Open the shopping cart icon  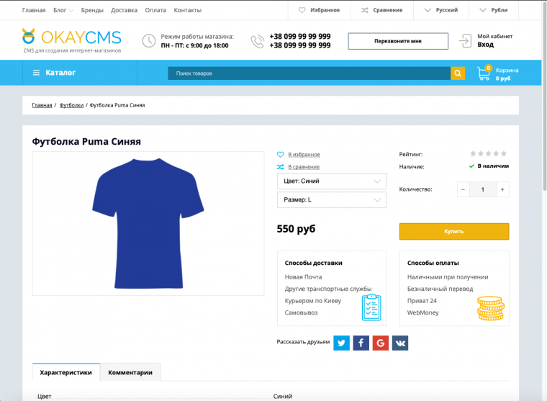tap(484, 73)
